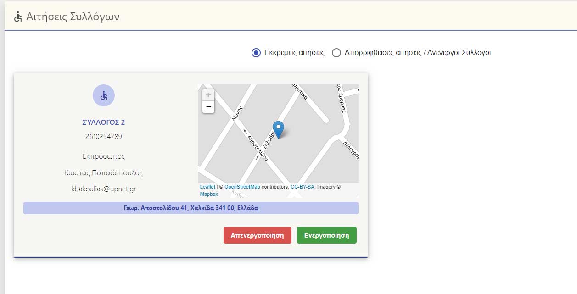Follow the Mapbox imagery link
The image size is (577, 294).
[x=209, y=194]
